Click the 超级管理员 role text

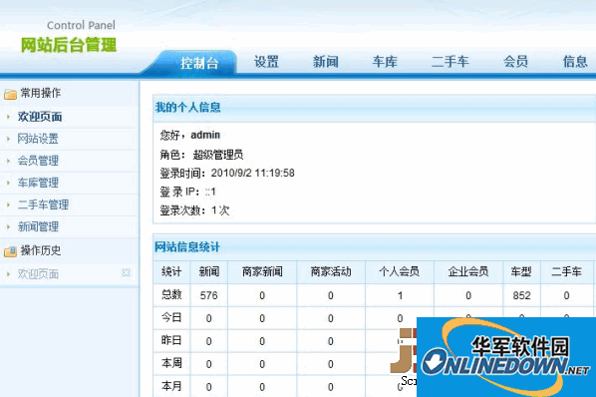218,155
